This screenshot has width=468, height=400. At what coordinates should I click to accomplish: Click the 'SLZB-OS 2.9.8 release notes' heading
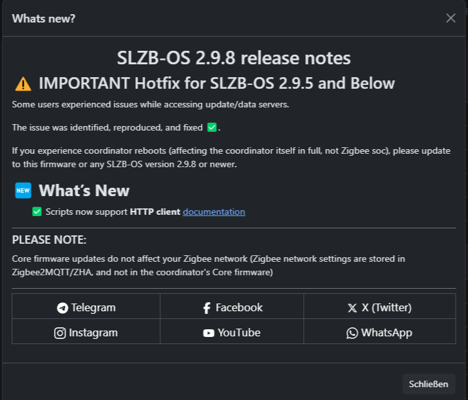coord(234,58)
